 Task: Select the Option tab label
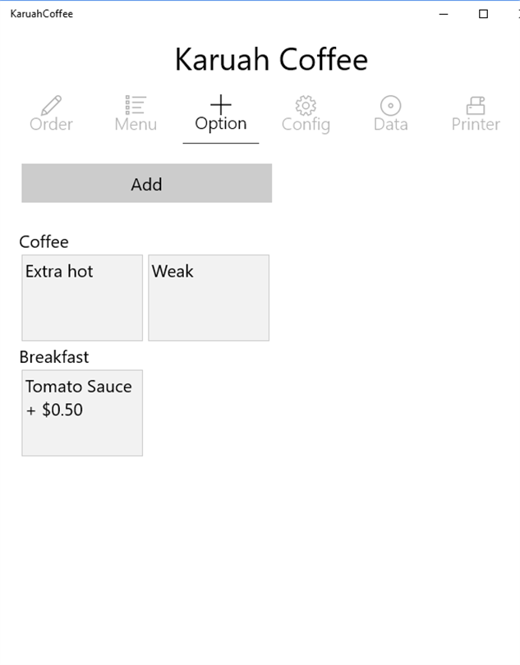tap(221, 123)
